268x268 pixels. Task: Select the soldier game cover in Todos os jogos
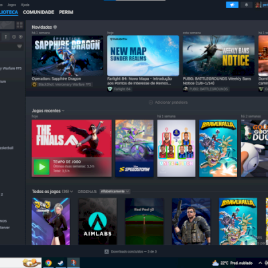coord(191,221)
